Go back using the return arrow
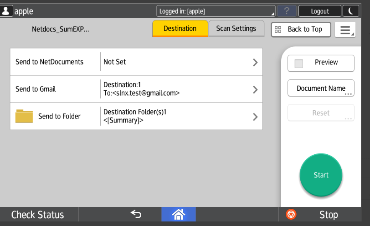This screenshot has width=370, height=226. [136, 214]
